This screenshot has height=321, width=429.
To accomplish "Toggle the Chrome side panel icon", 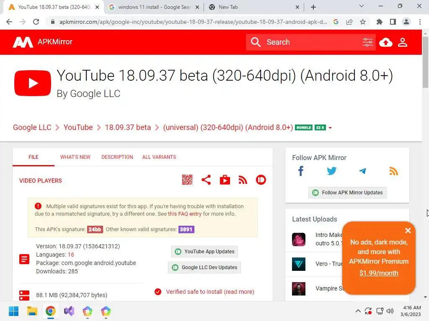I will [393, 22].
